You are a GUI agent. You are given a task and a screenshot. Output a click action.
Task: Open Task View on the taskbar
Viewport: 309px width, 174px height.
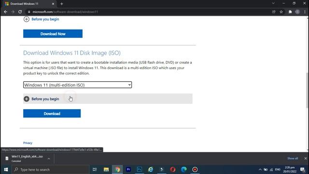95,170
